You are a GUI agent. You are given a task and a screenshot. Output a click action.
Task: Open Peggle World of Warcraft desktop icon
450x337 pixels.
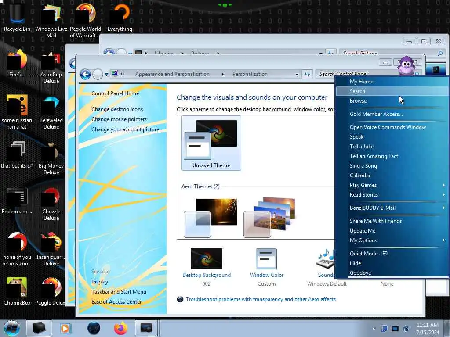85,21
